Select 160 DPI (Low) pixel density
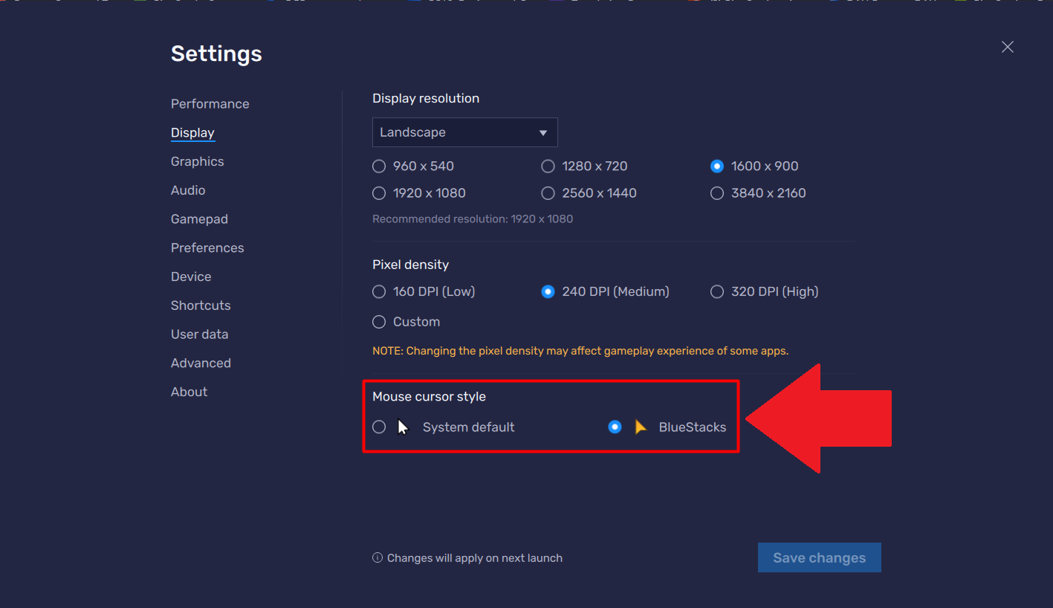The height and width of the screenshot is (608, 1053). click(379, 292)
